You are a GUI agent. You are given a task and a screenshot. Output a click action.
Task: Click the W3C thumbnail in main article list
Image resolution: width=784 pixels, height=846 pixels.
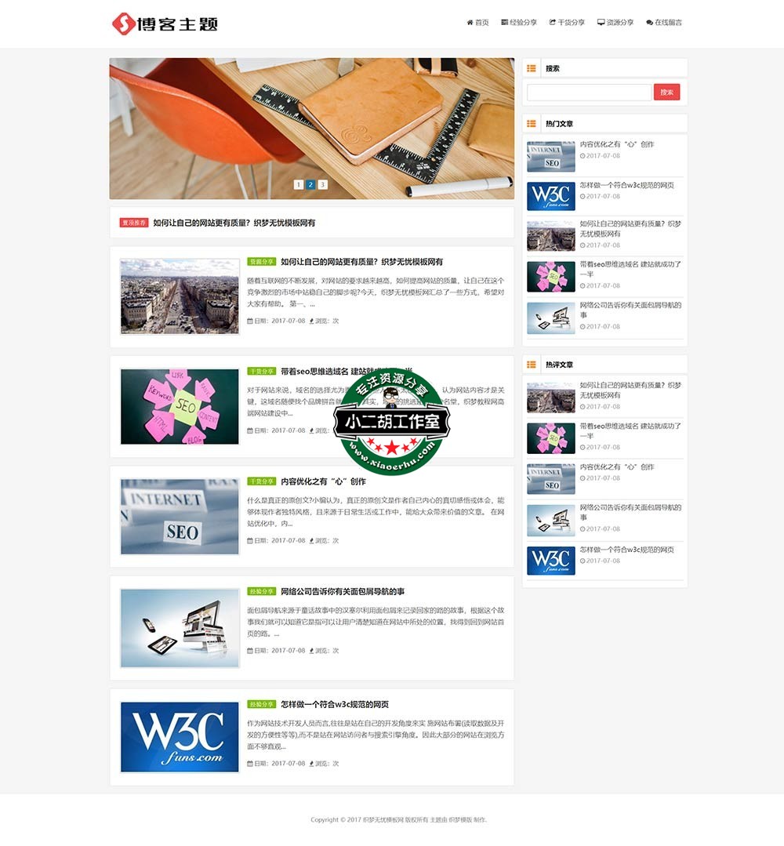point(180,737)
